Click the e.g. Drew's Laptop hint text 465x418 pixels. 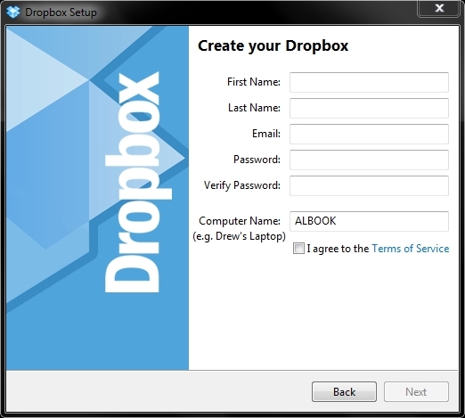(239, 236)
